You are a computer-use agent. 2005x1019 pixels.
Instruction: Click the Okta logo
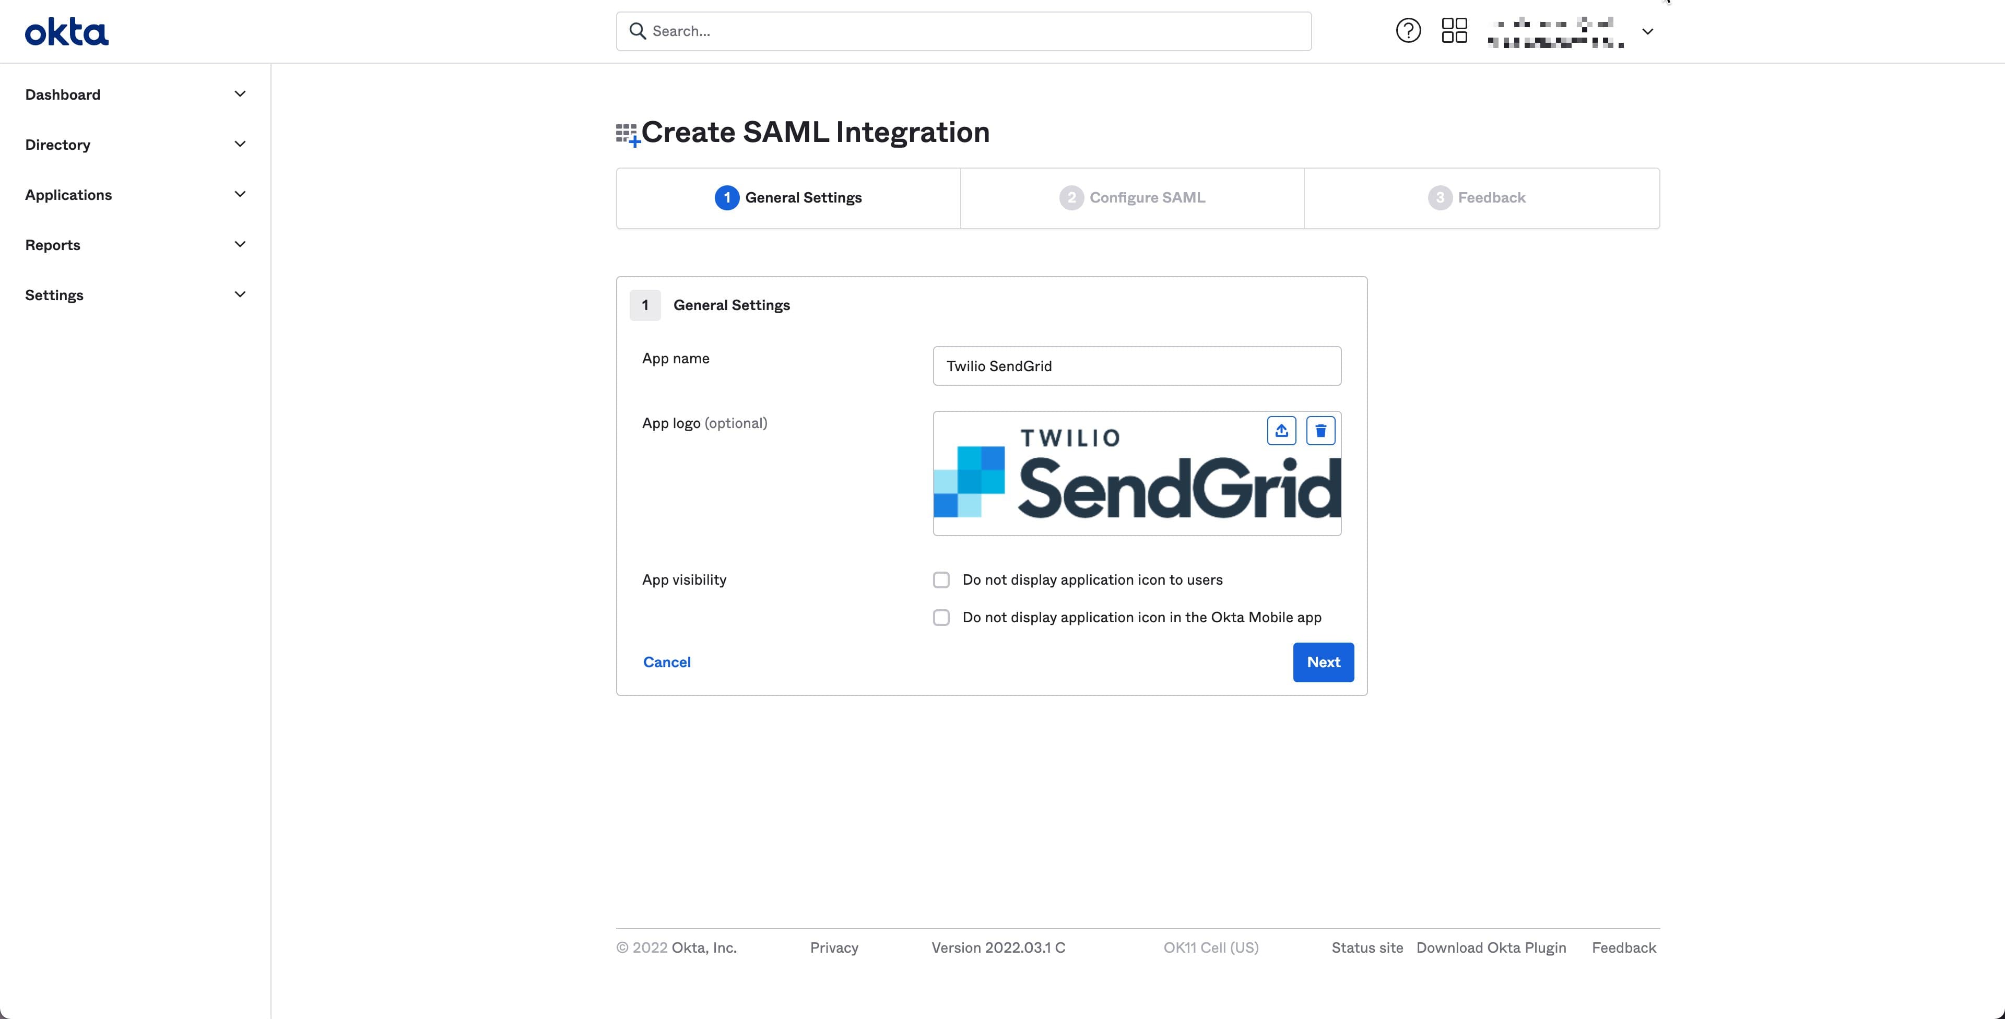point(66,31)
